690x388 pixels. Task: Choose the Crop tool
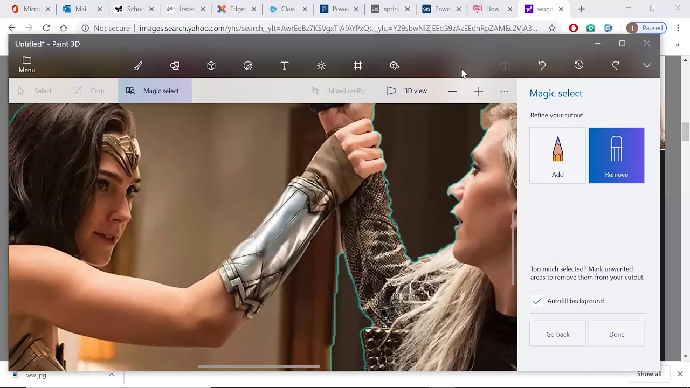click(89, 91)
